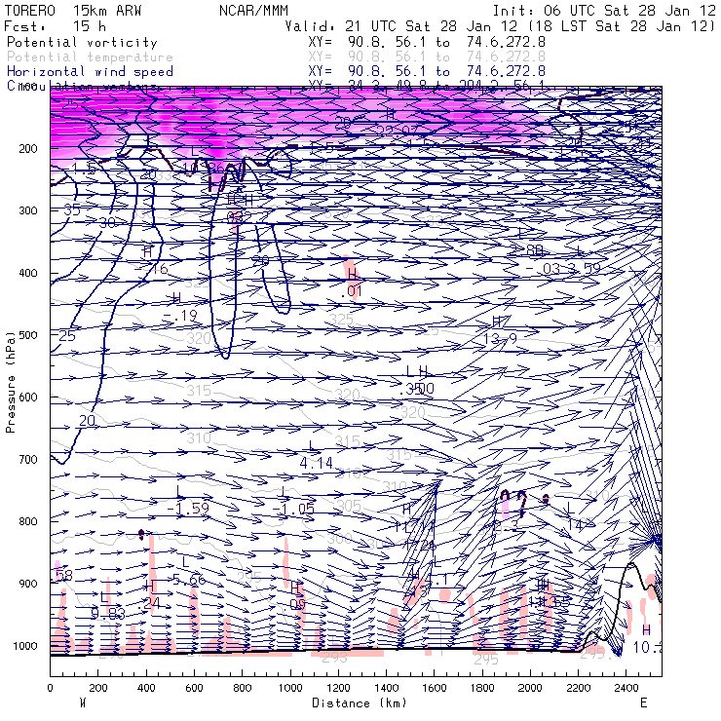721x721 pixels.
Task: Select the gray XY coordinates beside 'Potential temperature'
Action: (x=427, y=57)
